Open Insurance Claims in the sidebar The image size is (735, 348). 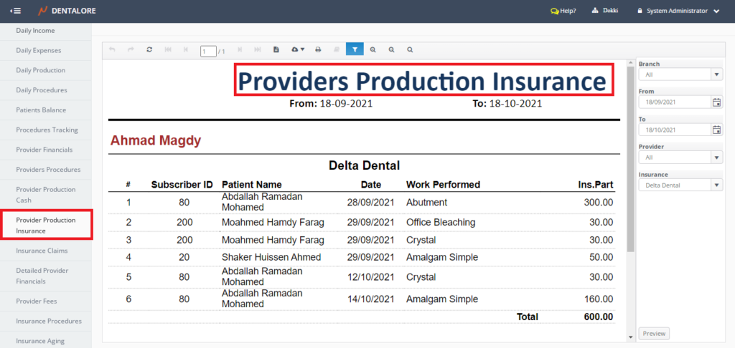(42, 251)
